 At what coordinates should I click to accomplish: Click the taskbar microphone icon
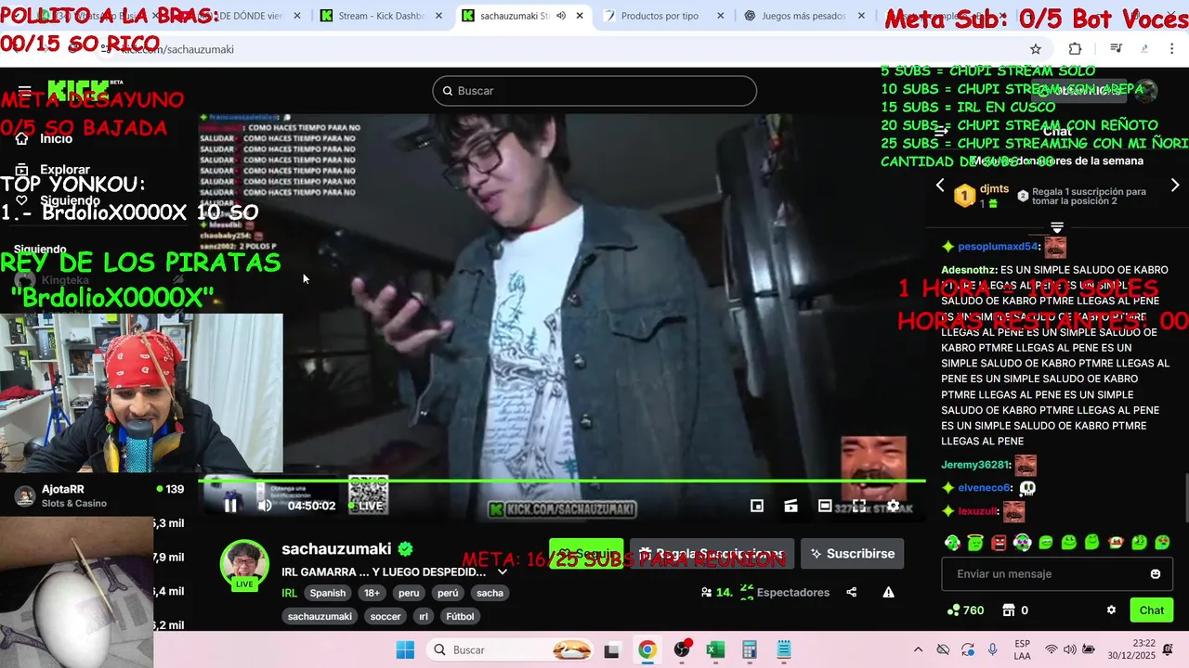coord(993,649)
